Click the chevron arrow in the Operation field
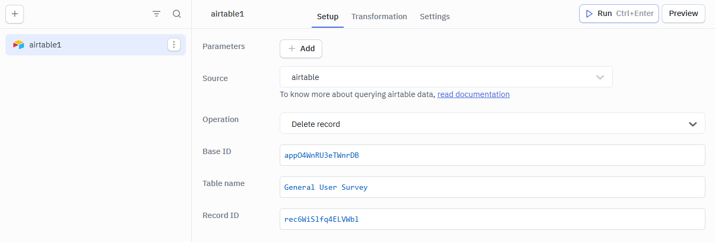This screenshot has width=715, height=242. click(x=693, y=124)
